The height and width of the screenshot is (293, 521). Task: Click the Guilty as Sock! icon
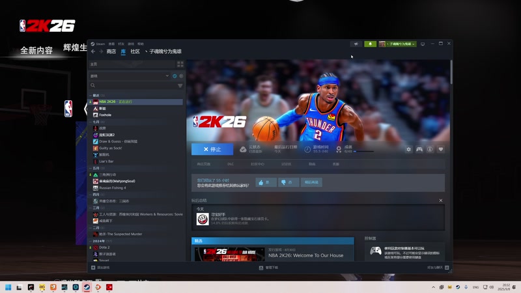(95, 148)
